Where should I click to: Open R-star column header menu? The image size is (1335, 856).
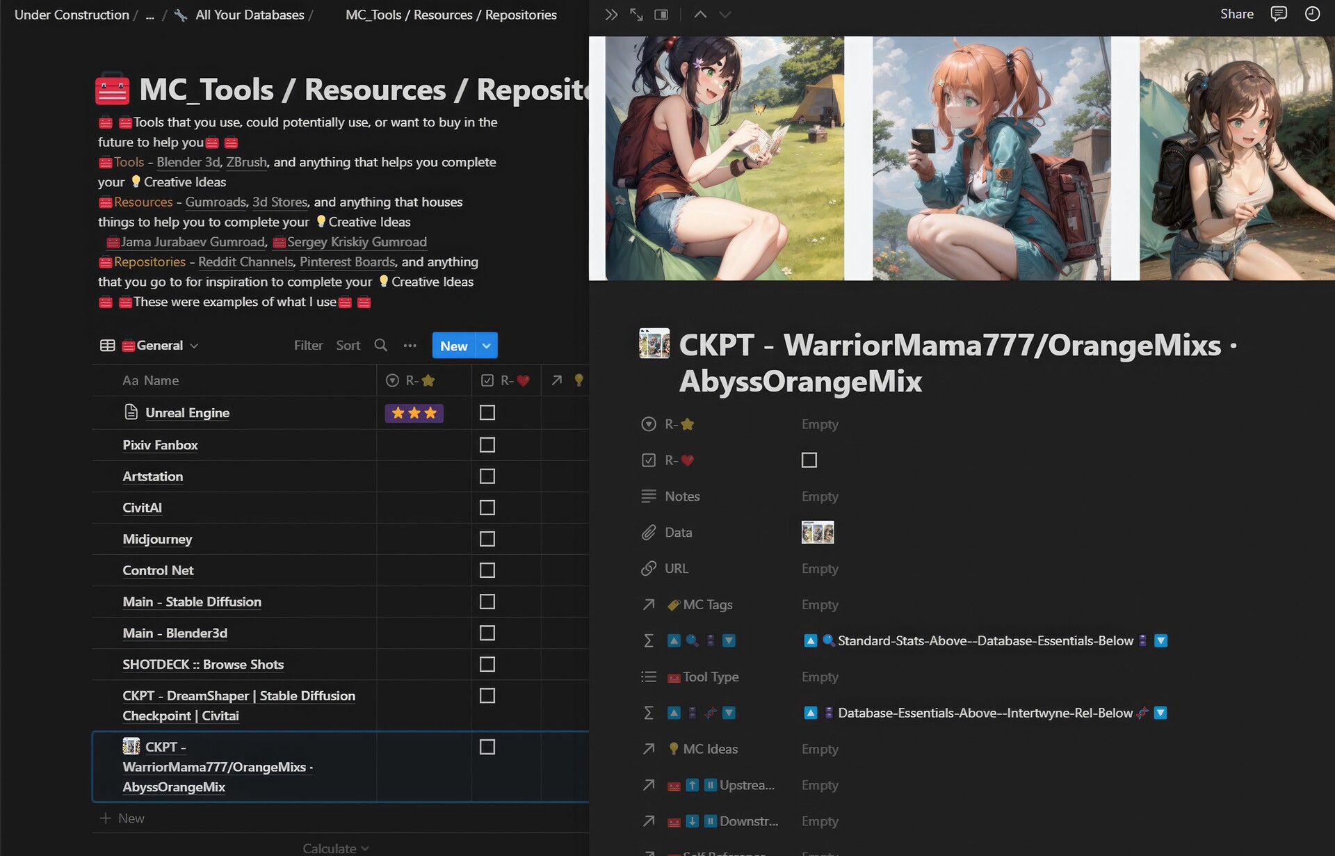click(424, 380)
